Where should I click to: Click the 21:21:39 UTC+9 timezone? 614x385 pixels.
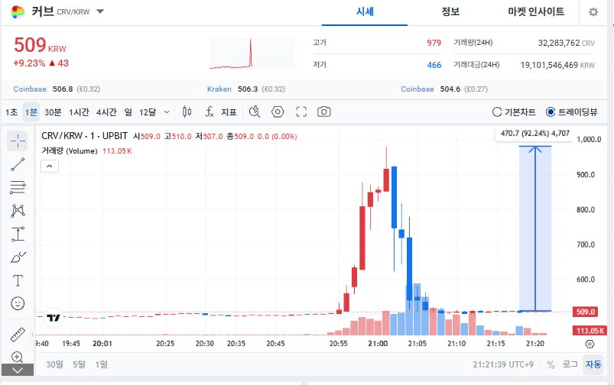pyautogui.click(x=503, y=364)
